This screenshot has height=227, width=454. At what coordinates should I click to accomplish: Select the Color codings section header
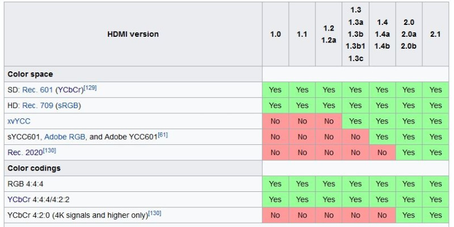pos(133,168)
